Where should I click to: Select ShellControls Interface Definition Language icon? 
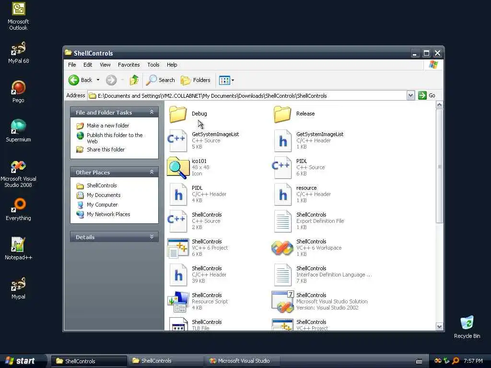(282, 275)
